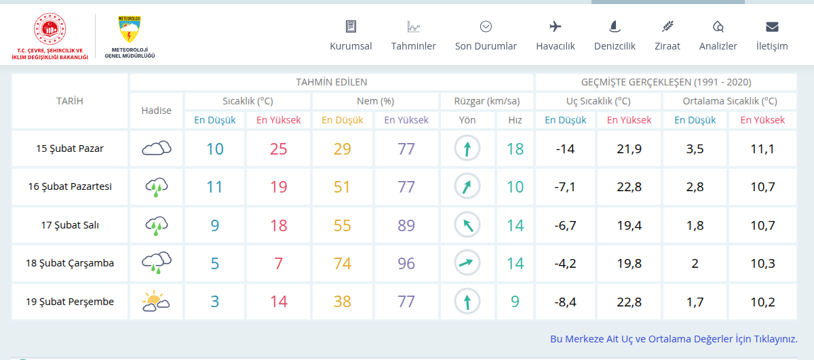Click the İletişim envelope icon

point(772,27)
